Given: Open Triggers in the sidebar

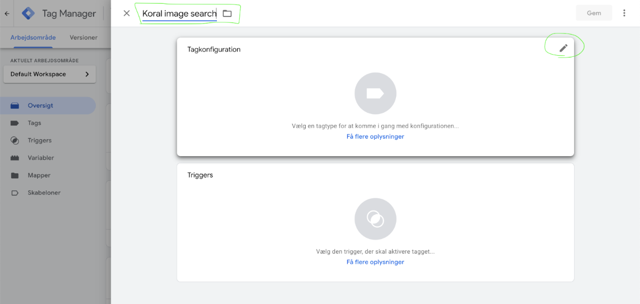Looking at the screenshot, I should (x=48, y=140).
